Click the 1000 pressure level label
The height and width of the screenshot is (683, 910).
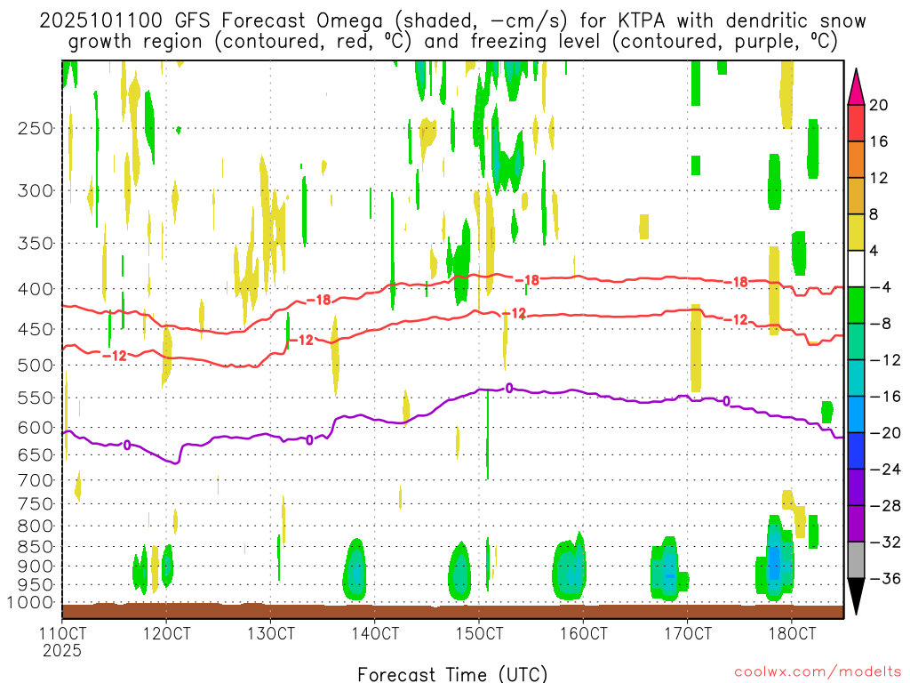pos(32,603)
